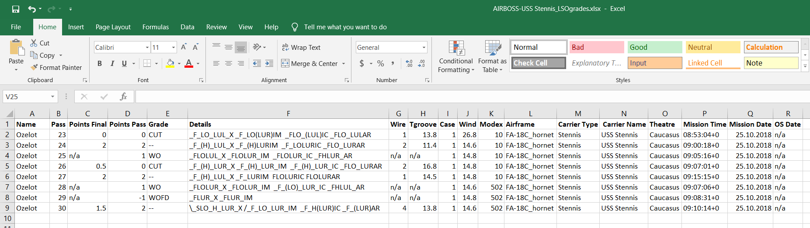The height and width of the screenshot is (228, 810).
Task: Expand the General number format dropdown
Action: pyautogui.click(x=424, y=47)
